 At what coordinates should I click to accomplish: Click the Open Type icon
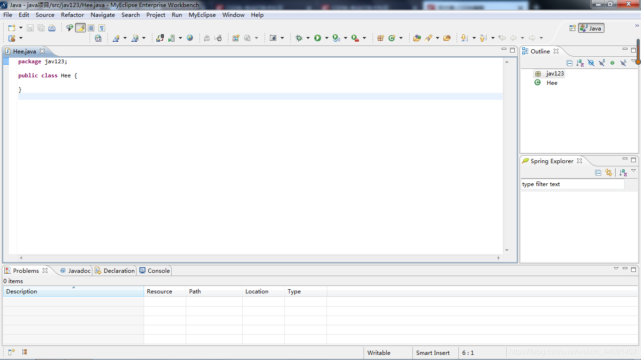(x=417, y=38)
